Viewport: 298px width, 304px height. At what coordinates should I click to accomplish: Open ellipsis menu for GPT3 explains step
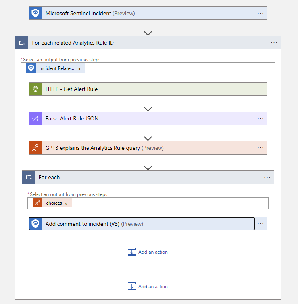[x=260, y=148]
